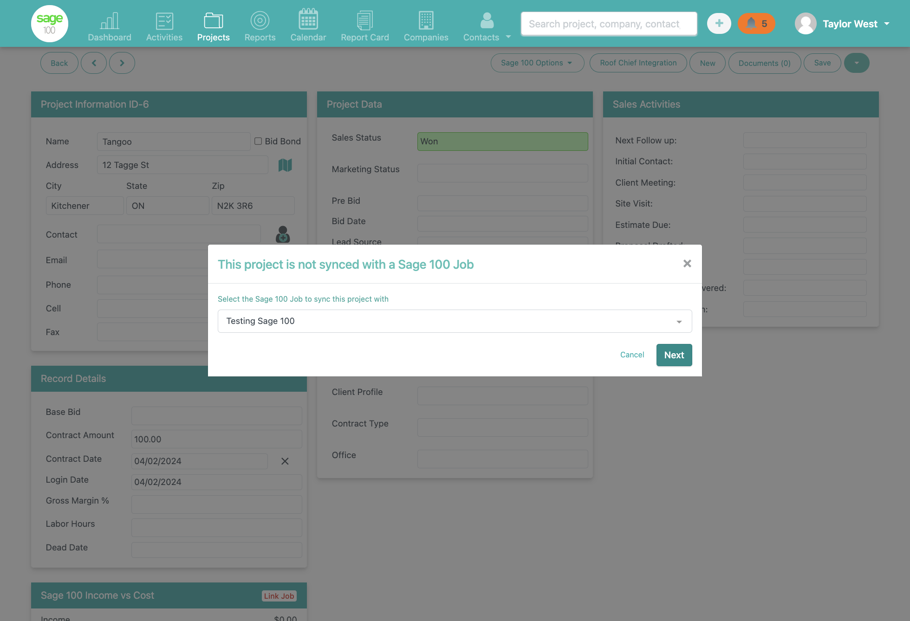Close the Sage 100 sync dialog
This screenshot has height=621, width=910.
pos(687,264)
